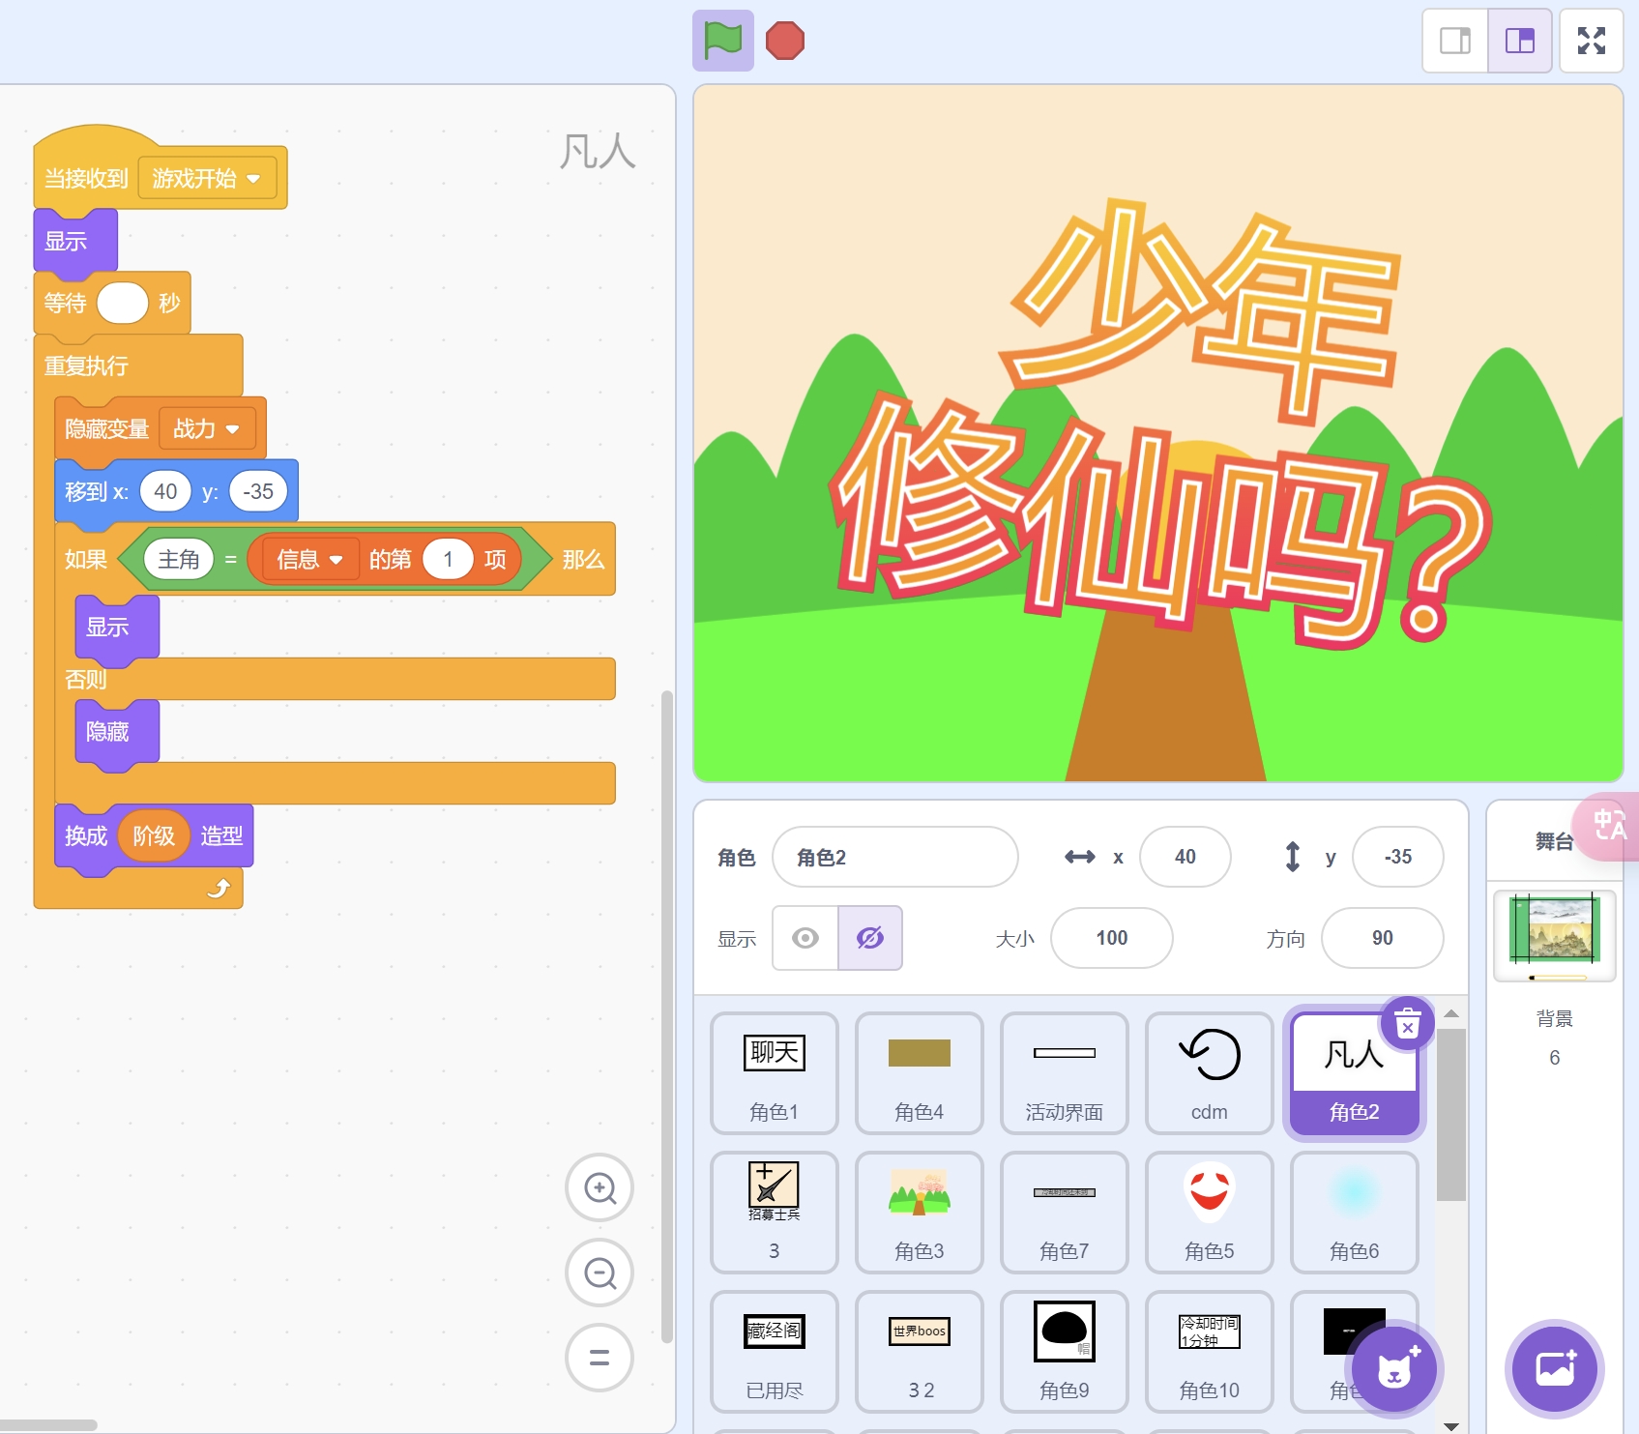Delete 角色2 sprite with trash icon
Image resolution: width=1639 pixels, height=1434 pixels.
pos(1407,1023)
